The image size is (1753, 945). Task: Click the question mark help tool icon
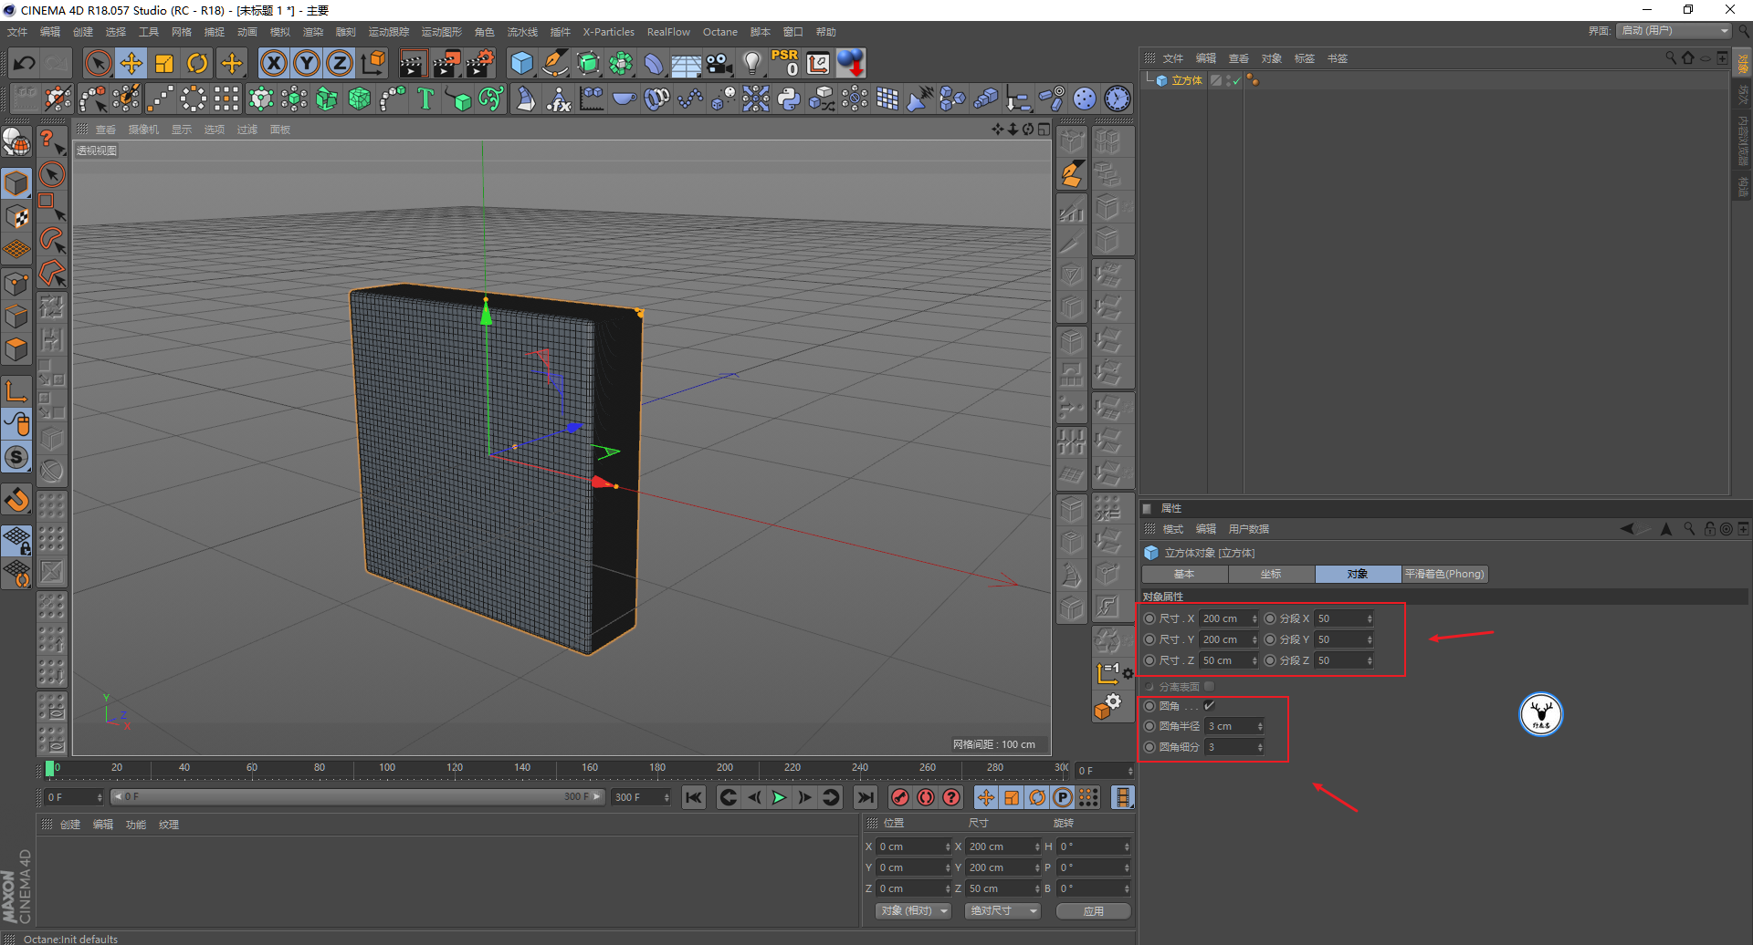51,142
